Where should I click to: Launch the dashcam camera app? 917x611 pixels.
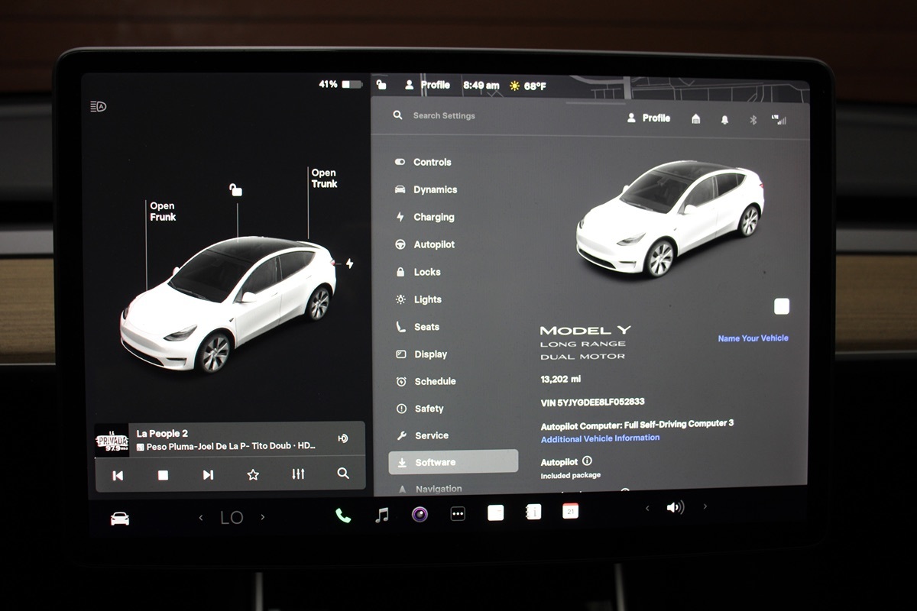[x=420, y=514]
